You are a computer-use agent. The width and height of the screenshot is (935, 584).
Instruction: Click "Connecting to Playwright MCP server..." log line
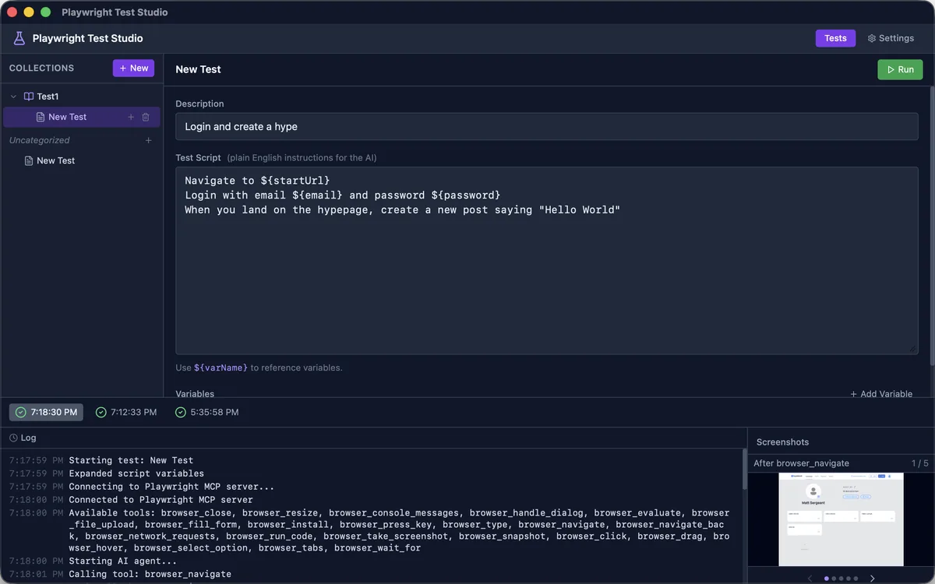(171, 487)
